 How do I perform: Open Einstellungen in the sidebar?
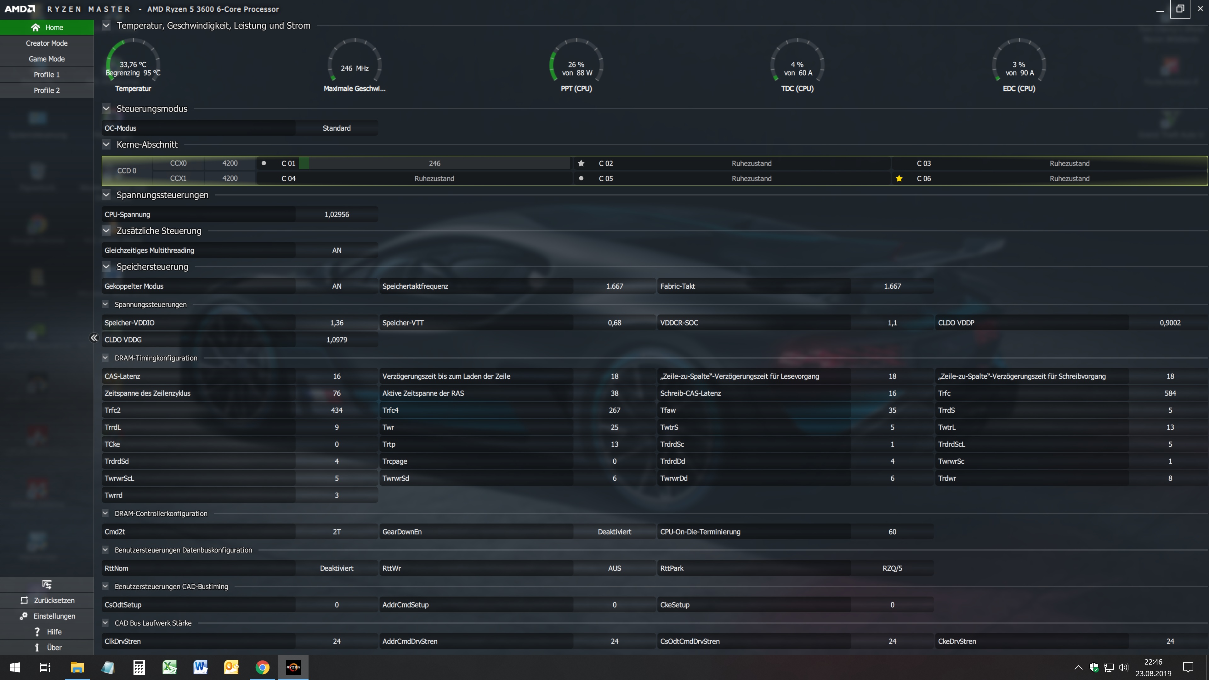tap(47, 616)
